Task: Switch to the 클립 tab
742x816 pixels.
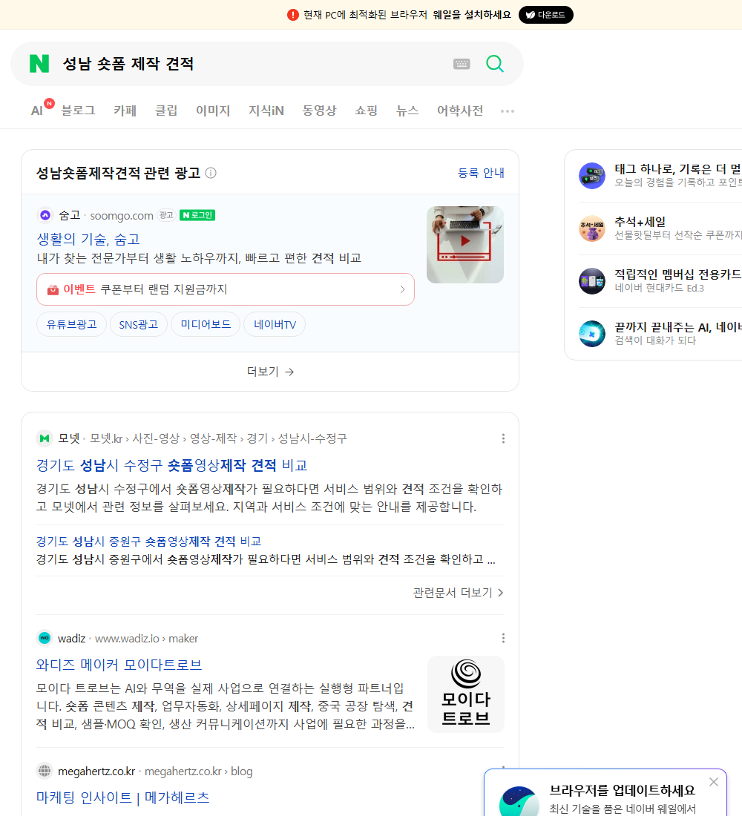Action: (166, 111)
